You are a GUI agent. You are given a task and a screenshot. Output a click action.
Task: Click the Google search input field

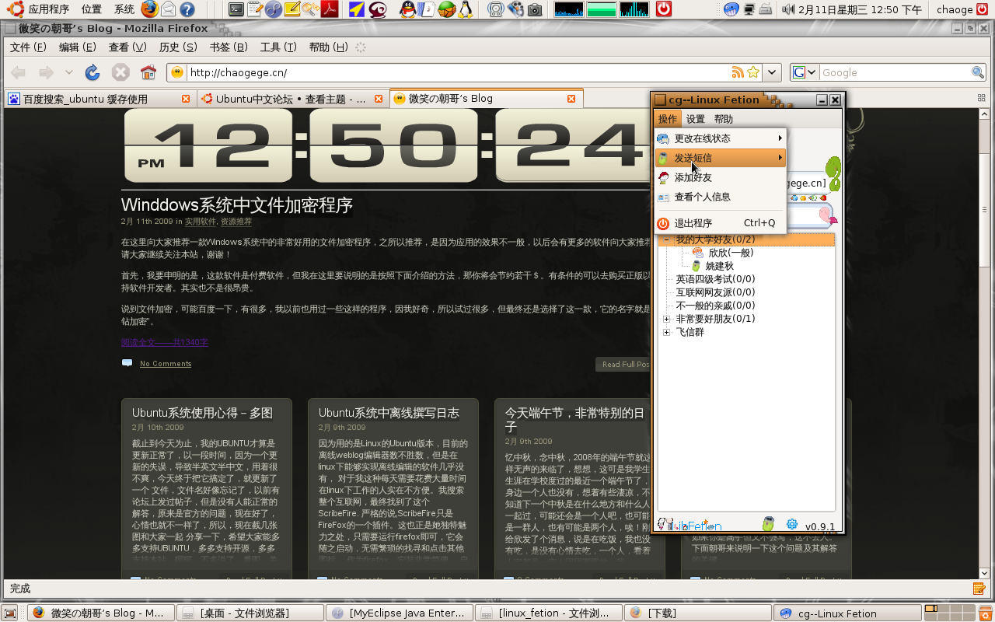pos(895,72)
